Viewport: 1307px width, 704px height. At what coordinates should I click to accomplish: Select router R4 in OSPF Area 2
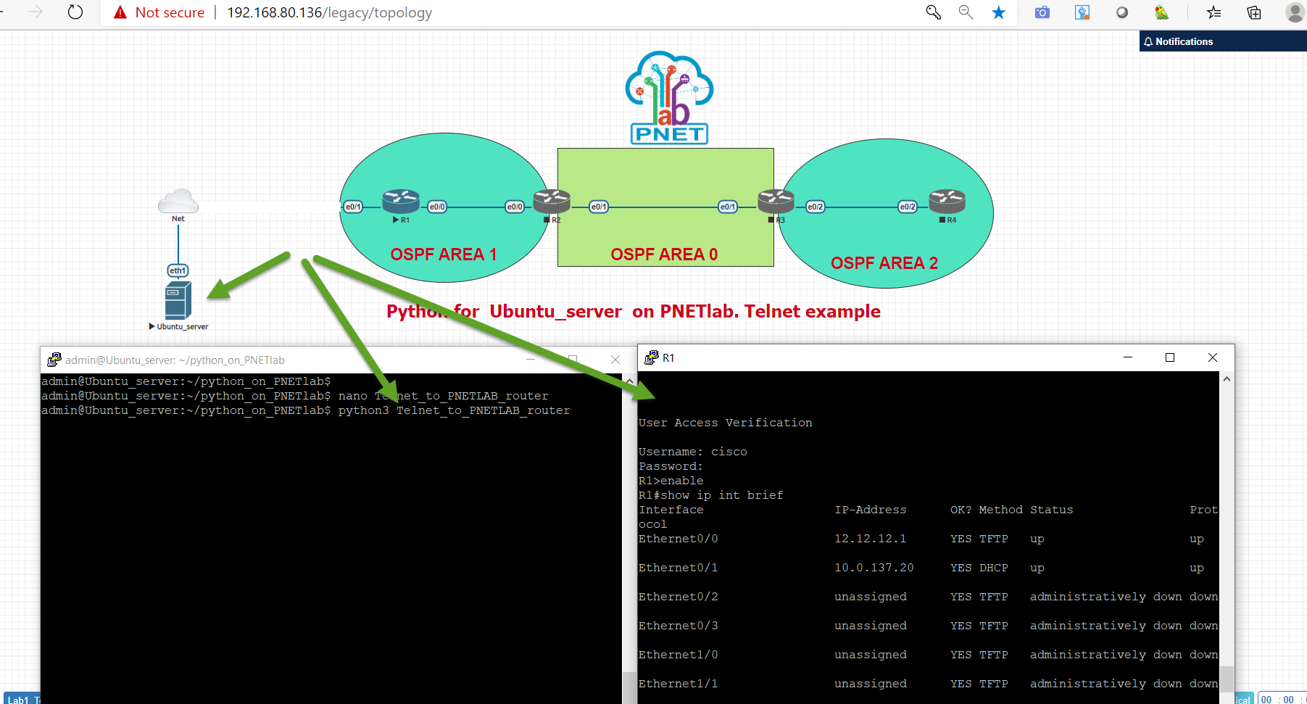946,201
